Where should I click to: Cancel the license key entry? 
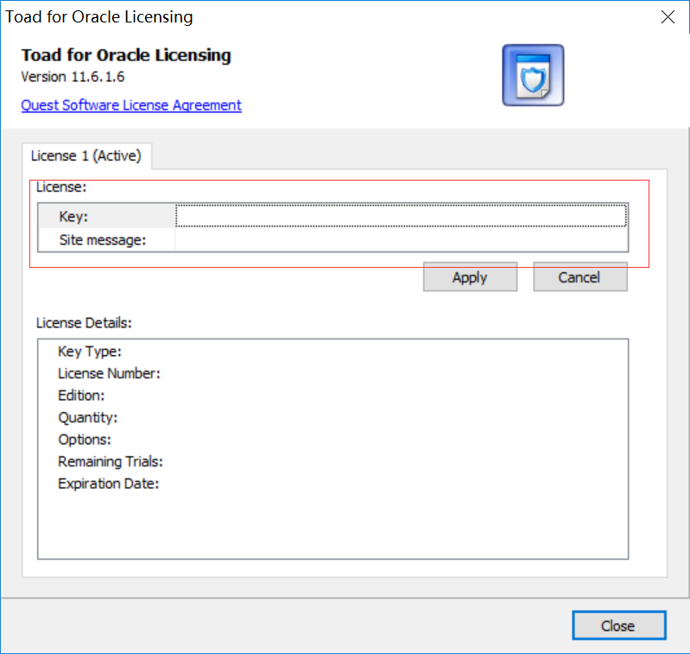click(580, 277)
